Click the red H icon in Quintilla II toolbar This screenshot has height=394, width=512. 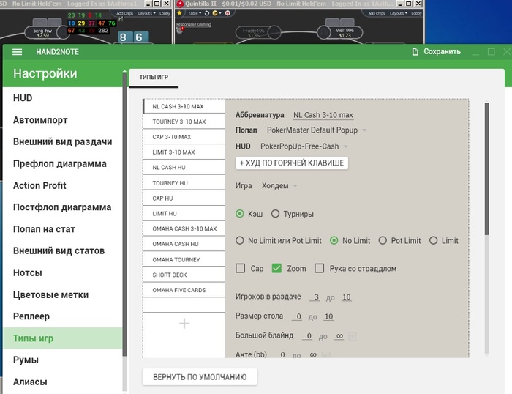click(227, 13)
